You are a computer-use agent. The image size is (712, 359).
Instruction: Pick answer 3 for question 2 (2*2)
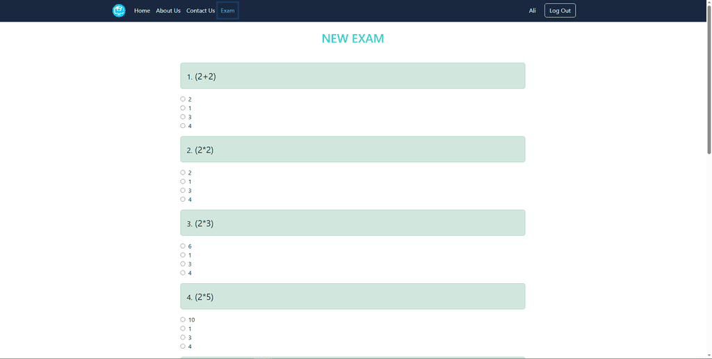(183, 190)
